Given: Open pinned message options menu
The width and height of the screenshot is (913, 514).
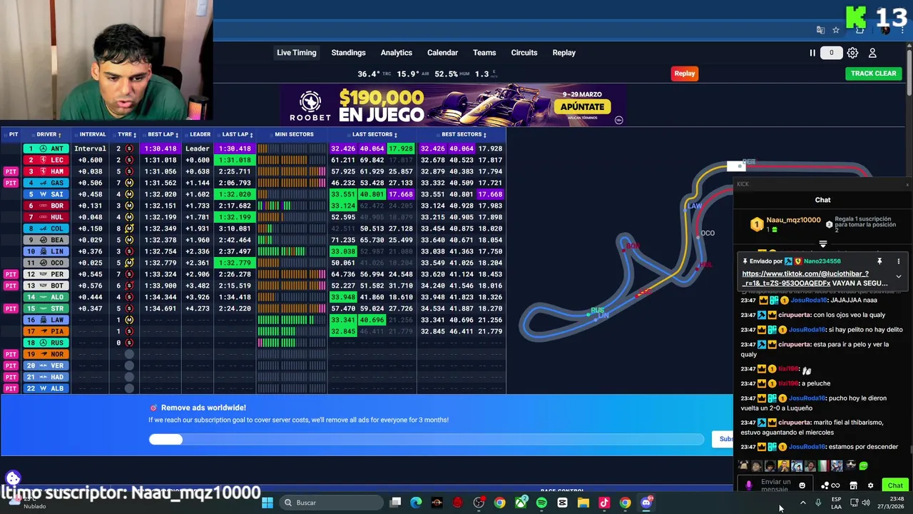Looking at the screenshot, I should pos(899,261).
